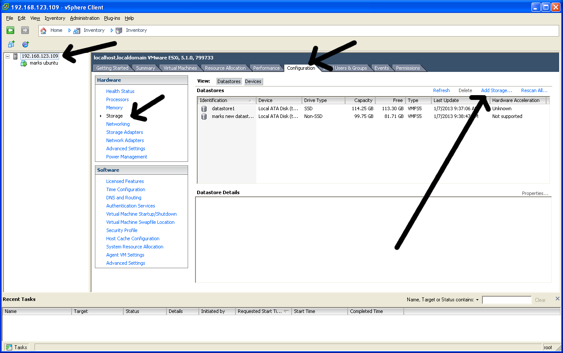Select the marks ubuntu tree item

click(44, 63)
